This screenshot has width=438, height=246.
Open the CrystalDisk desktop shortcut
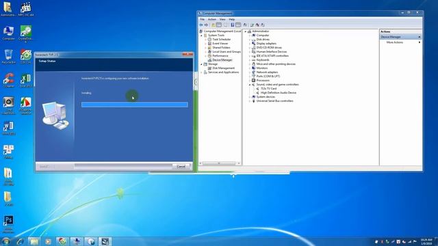(x=26, y=34)
